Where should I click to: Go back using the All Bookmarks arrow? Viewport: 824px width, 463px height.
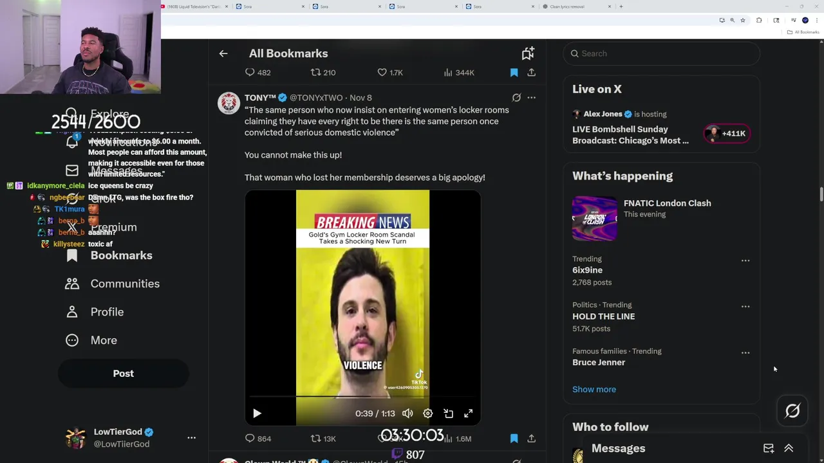pyautogui.click(x=223, y=53)
